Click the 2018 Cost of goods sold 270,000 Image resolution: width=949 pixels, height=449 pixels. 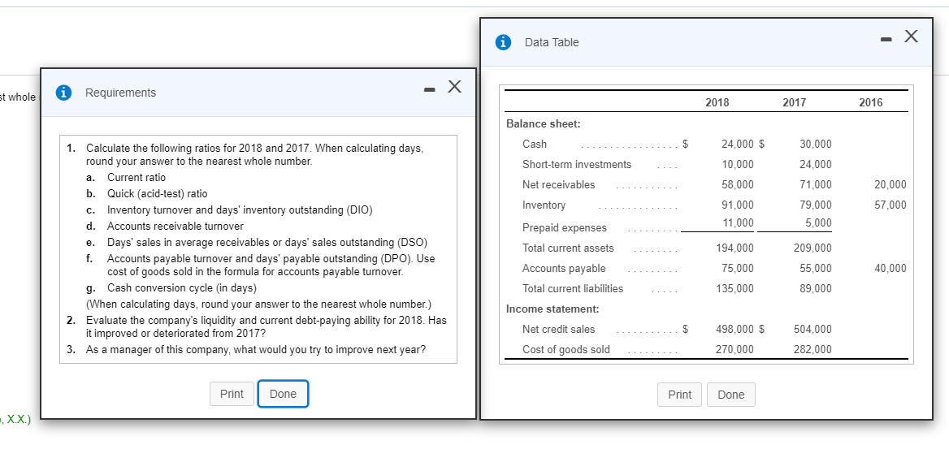pyautogui.click(x=734, y=350)
